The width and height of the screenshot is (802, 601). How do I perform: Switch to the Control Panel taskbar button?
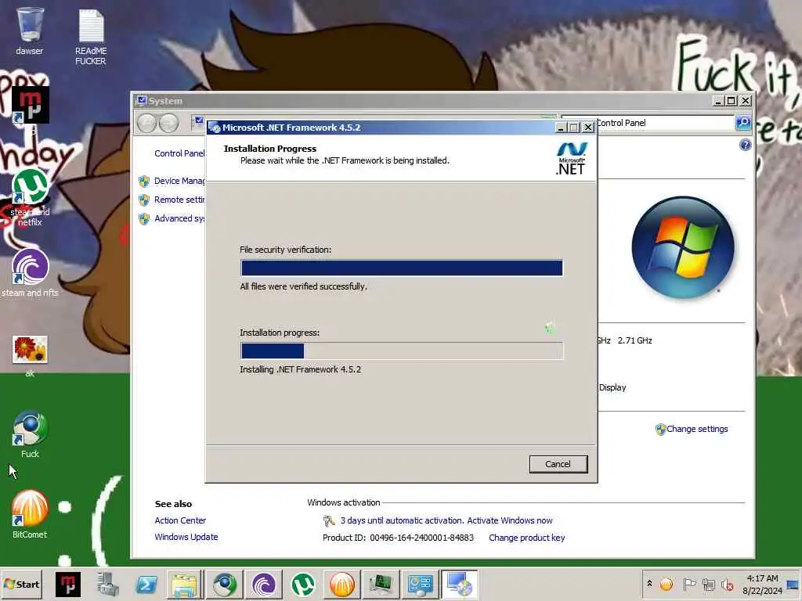click(420, 584)
